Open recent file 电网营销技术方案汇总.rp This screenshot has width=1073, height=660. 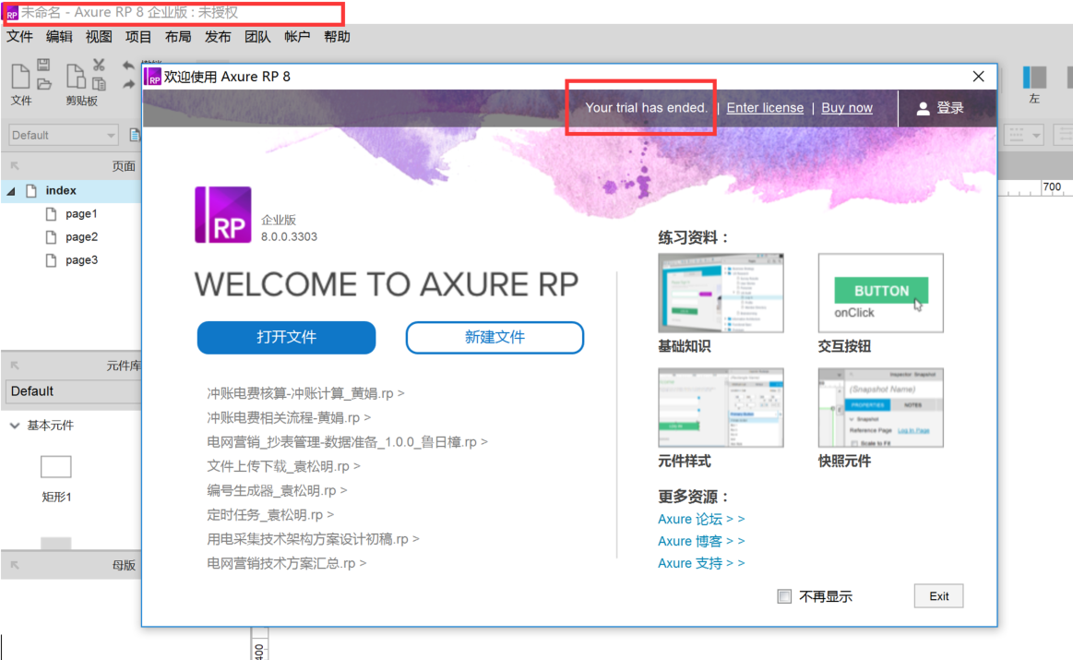(286, 563)
